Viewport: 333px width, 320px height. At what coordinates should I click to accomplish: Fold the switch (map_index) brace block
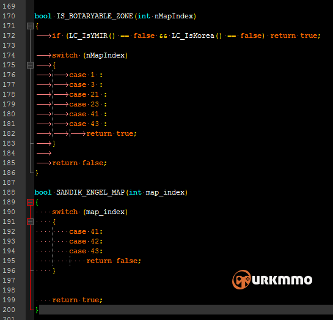point(30,221)
